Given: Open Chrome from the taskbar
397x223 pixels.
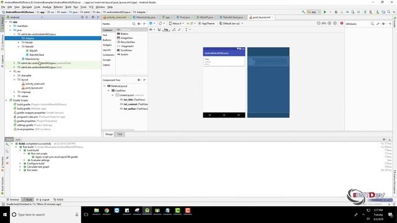Looking at the screenshot, I should click(x=107, y=211).
